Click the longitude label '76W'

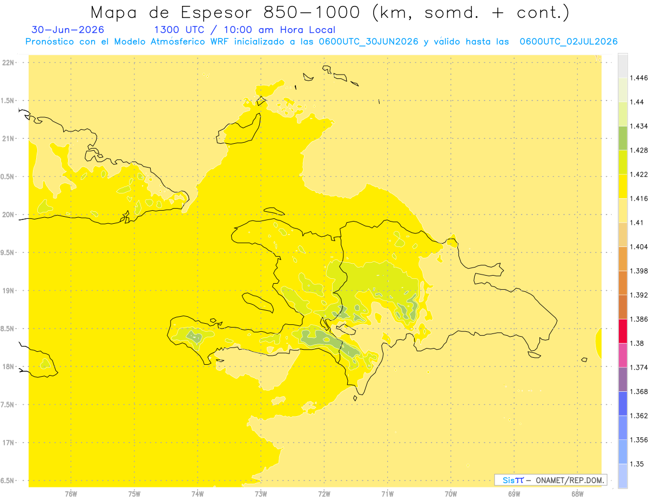pyautogui.click(x=71, y=493)
